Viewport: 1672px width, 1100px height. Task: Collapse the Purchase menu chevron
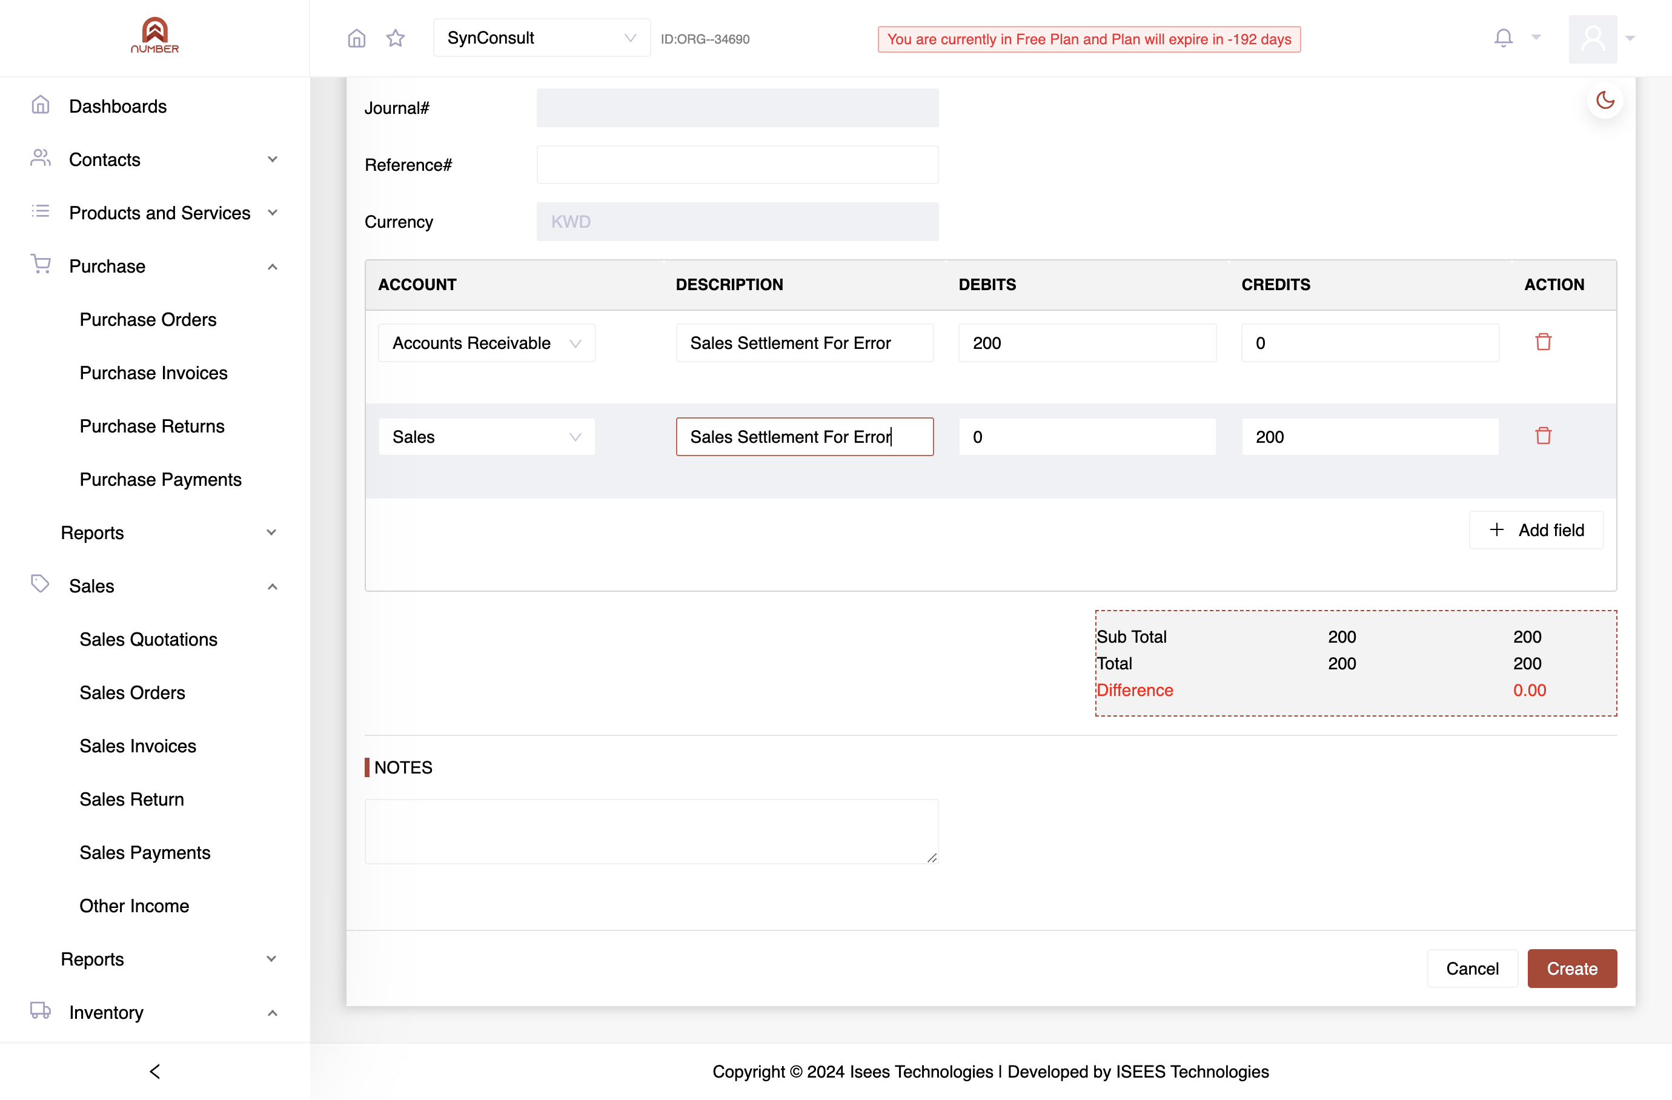[273, 267]
